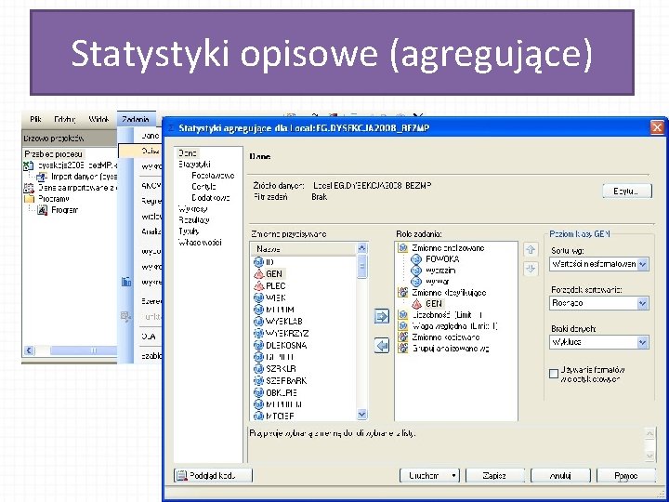Select the Rezultaty page

coord(194,219)
